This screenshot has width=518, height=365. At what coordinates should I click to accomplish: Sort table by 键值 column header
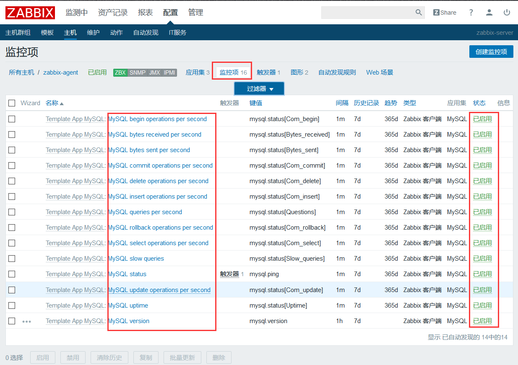pyautogui.click(x=256, y=103)
